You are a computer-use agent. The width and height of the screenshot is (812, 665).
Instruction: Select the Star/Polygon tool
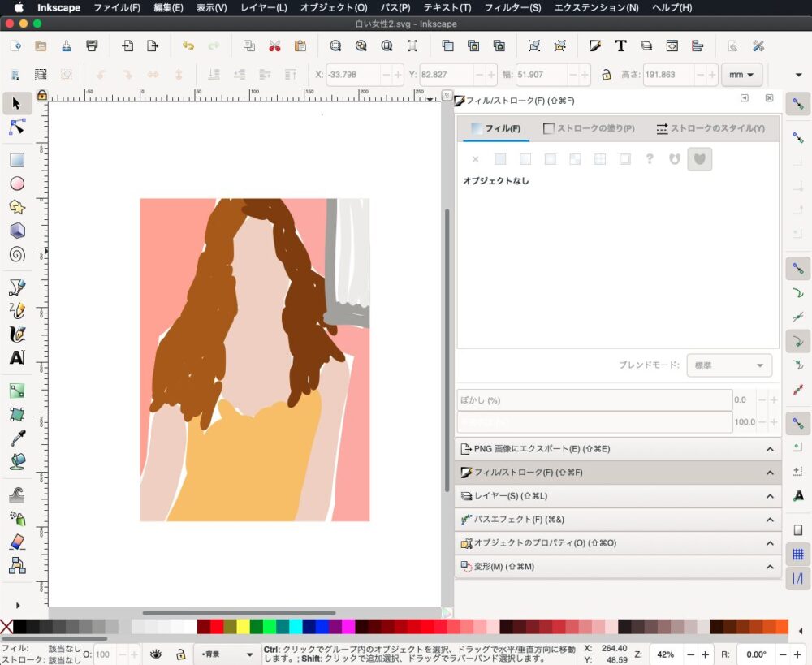pos(17,207)
